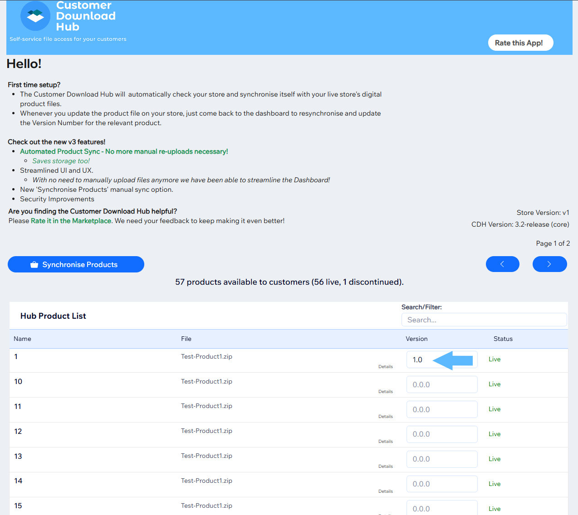Viewport: 578px width, 515px height.
Task: Click the Store Version: v1 text
Action: [x=543, y=213]
